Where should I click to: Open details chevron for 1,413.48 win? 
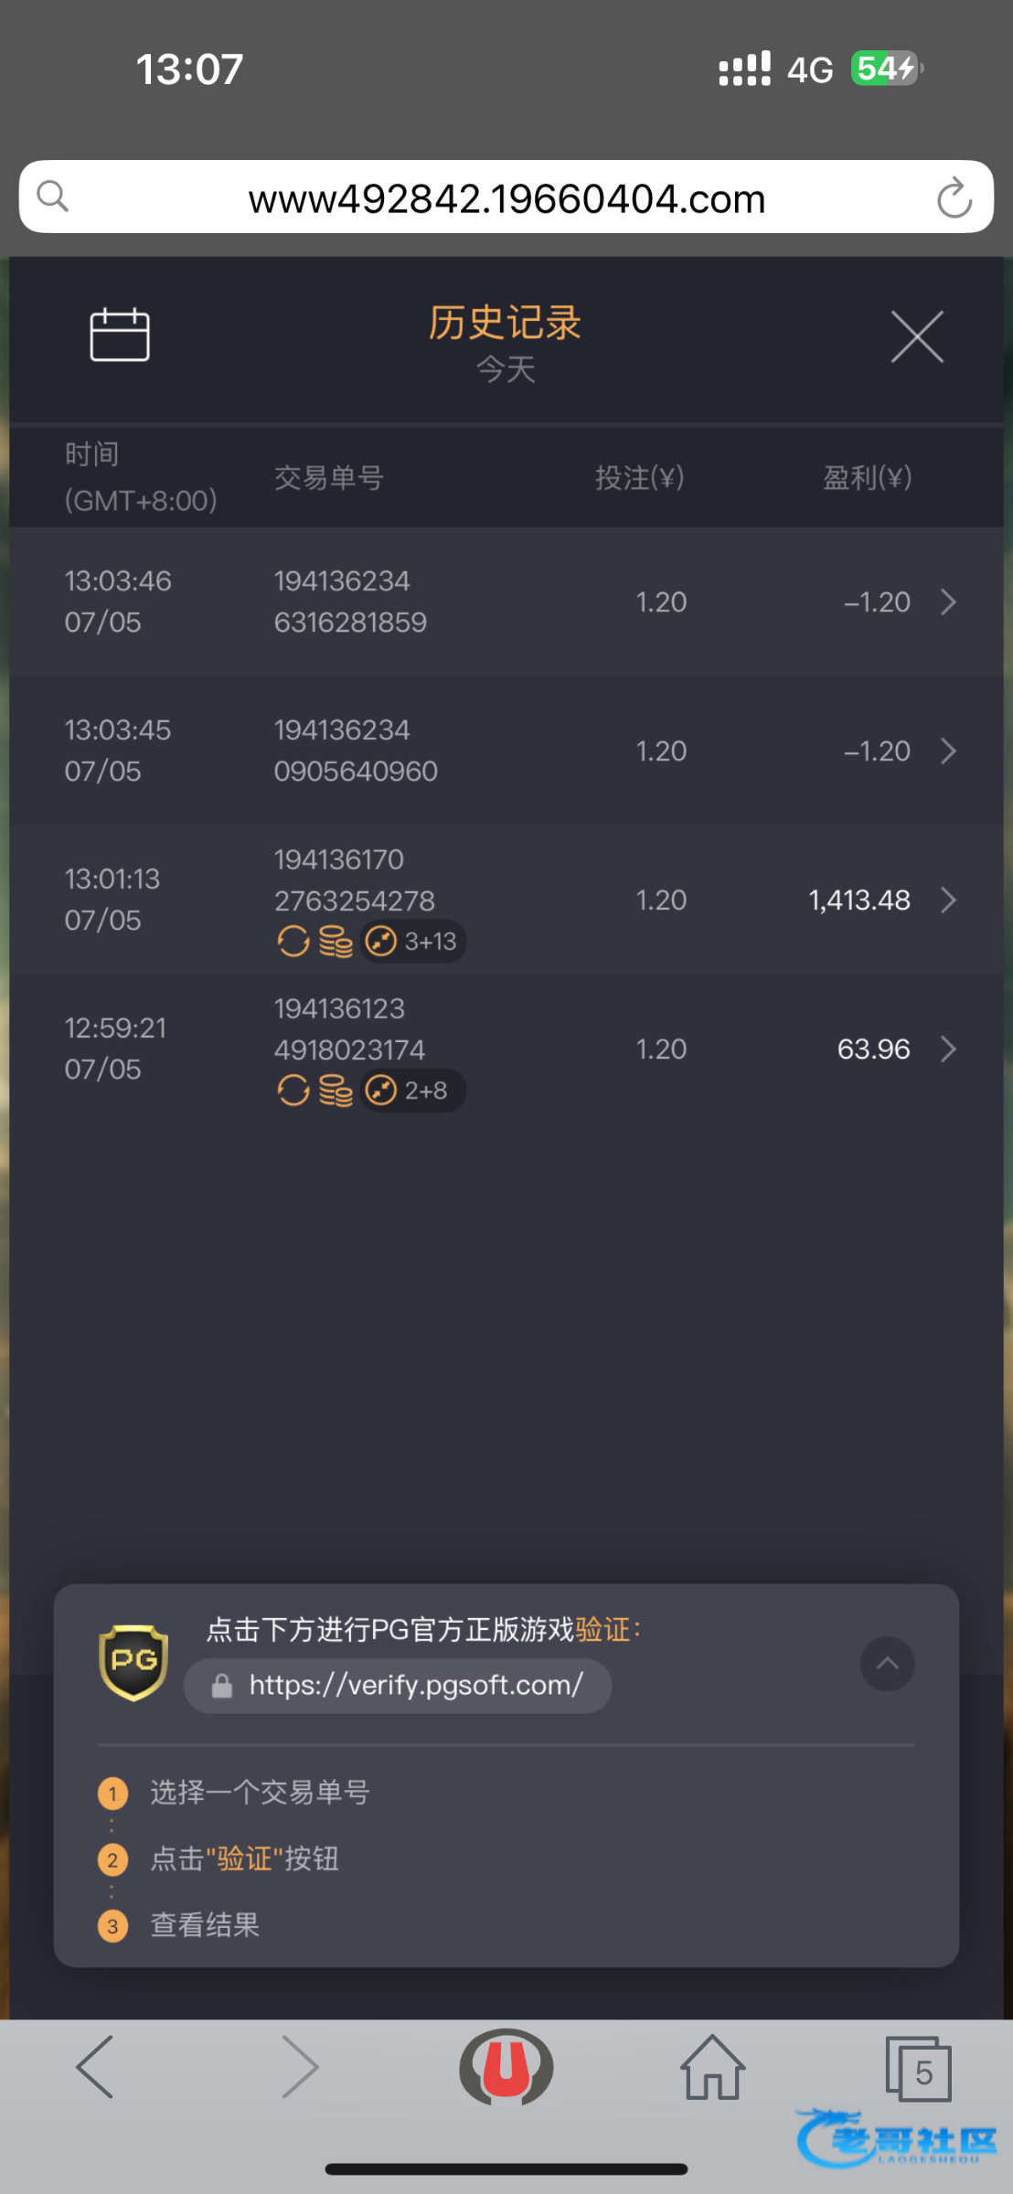[948, 900]
